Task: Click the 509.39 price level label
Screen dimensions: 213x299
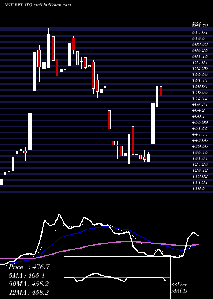Action: pyautogui.click(x=200, y=44)
